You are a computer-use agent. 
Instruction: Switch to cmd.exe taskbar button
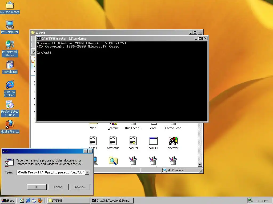(x=112, y=201)
